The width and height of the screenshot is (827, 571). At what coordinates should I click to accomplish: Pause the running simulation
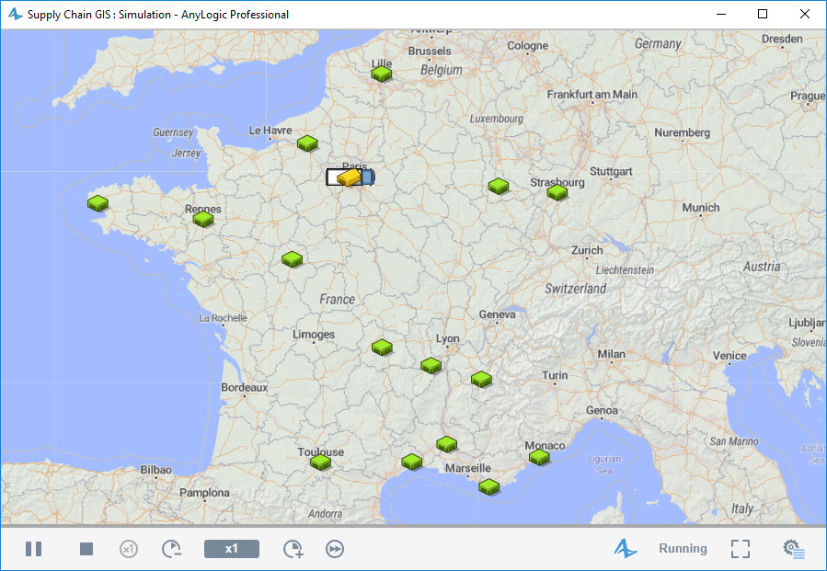[34, 548]
